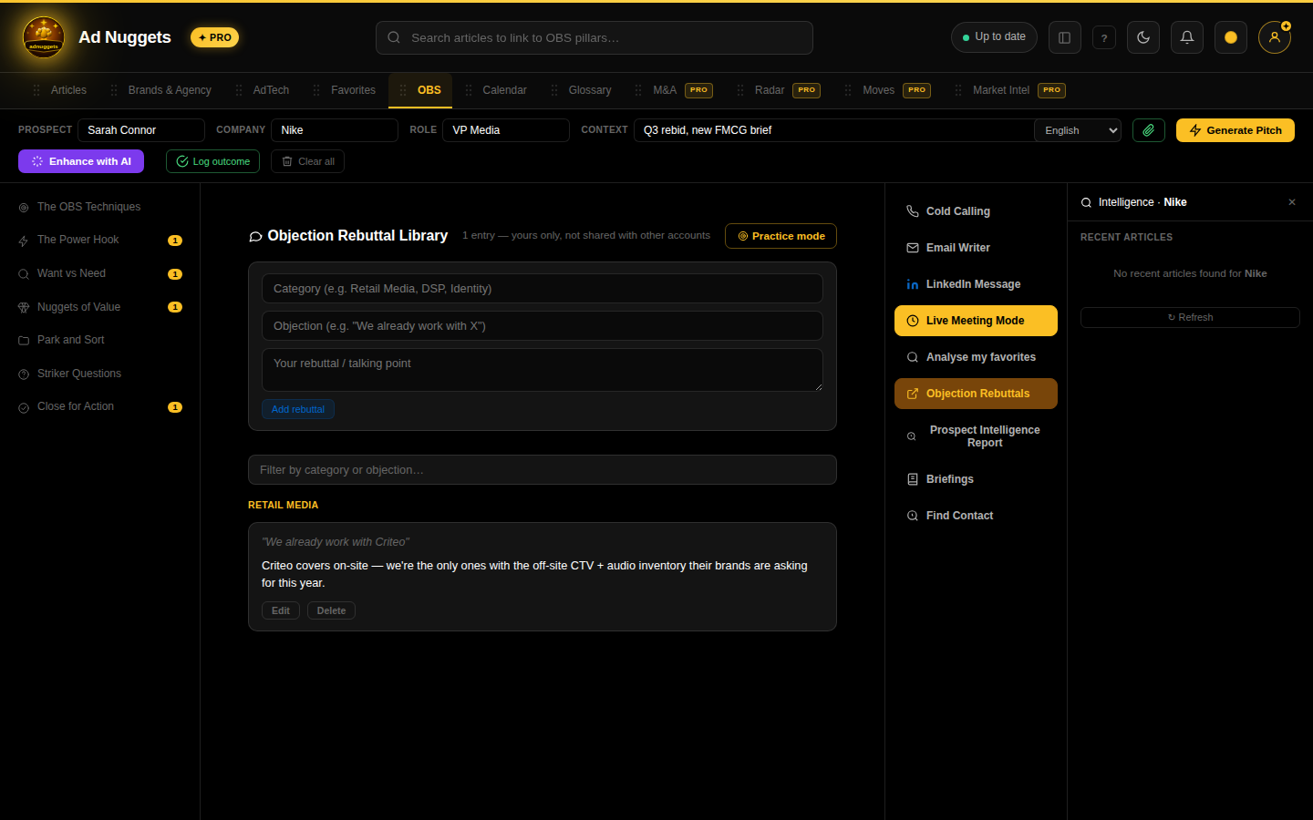Click the drag handle icon beside the Articles tab
This screenshot has width=1313, height=820.
tap(36, 90)
